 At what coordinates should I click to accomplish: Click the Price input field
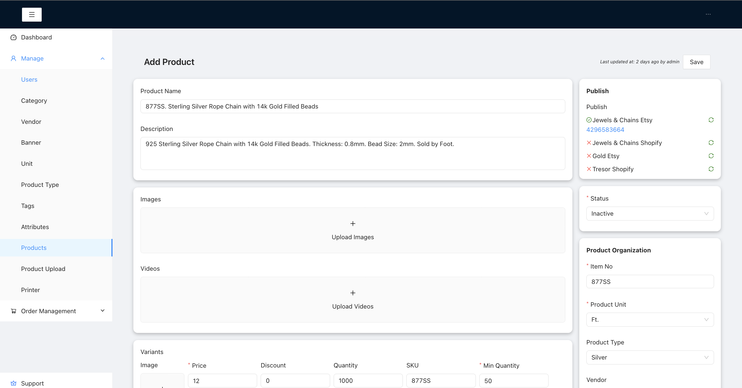(x=222, y=381)
